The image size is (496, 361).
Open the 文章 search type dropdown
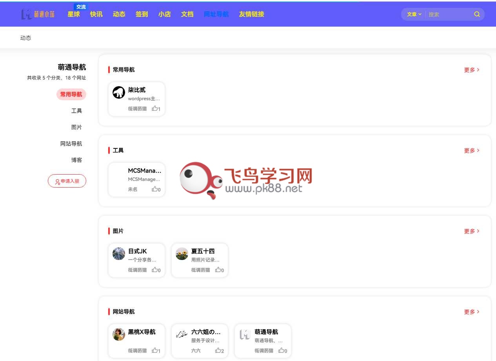click(414, 14)
